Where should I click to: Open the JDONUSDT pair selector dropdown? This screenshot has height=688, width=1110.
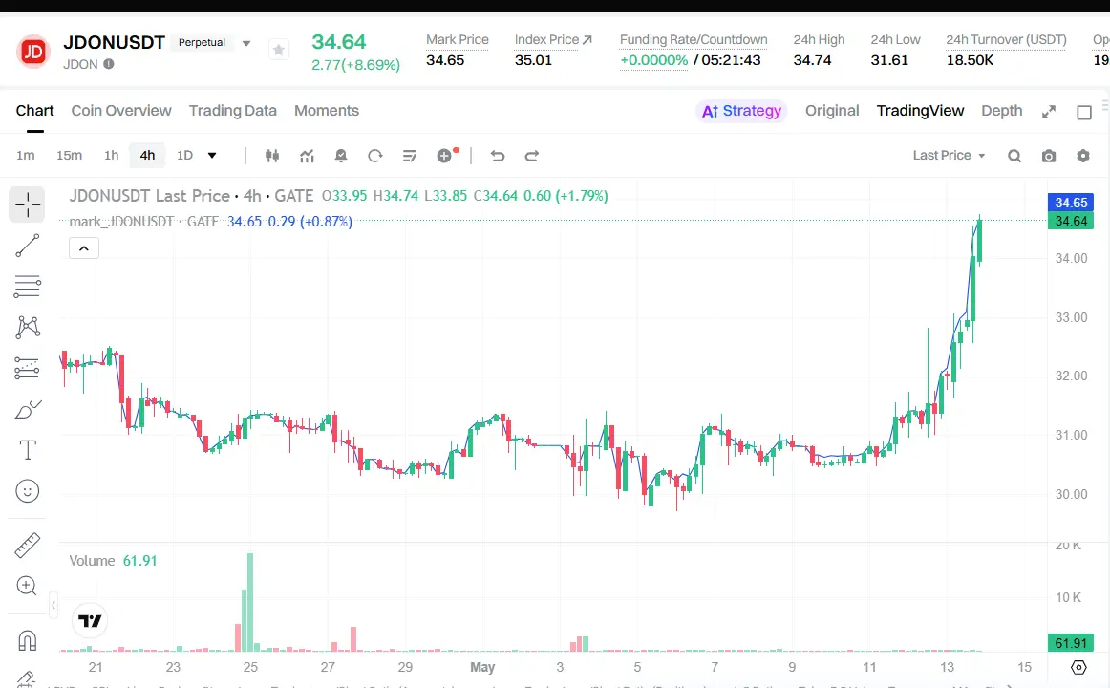[246, 43]
